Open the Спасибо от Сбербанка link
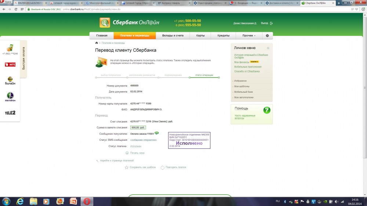The width and height of the screenshot is (367, 206). pyautogui.click(x=247, y=71)
